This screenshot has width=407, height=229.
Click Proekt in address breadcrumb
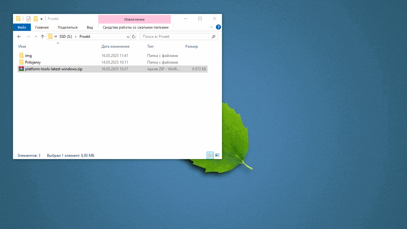coord(85,37)
